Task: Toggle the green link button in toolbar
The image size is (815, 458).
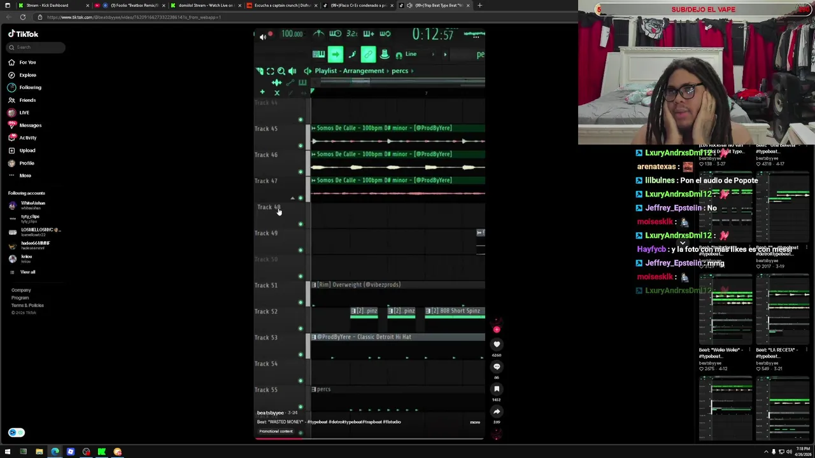Action: click(368, 54)
